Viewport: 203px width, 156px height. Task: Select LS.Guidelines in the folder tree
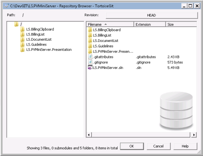[36, 45]
